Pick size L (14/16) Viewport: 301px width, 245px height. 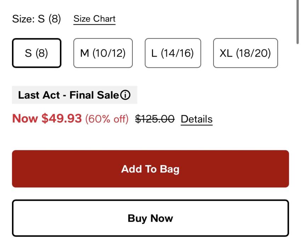(173, 53)
